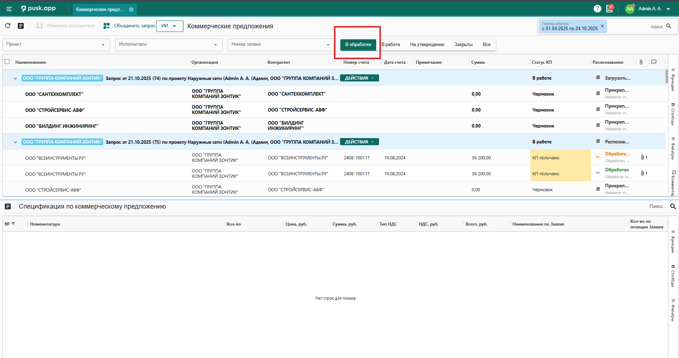679x358 pixels.
Task: Open the help question mark icon
Action: click(597, 9)
